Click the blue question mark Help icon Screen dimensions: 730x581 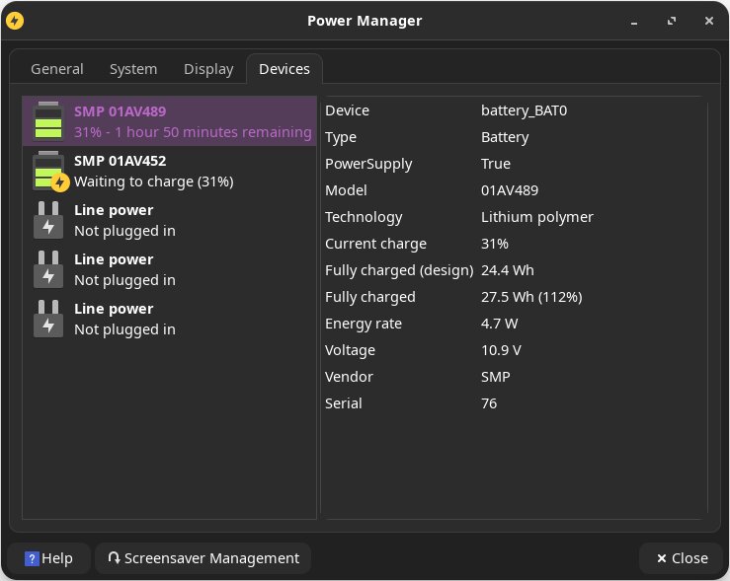coord(32,558)
